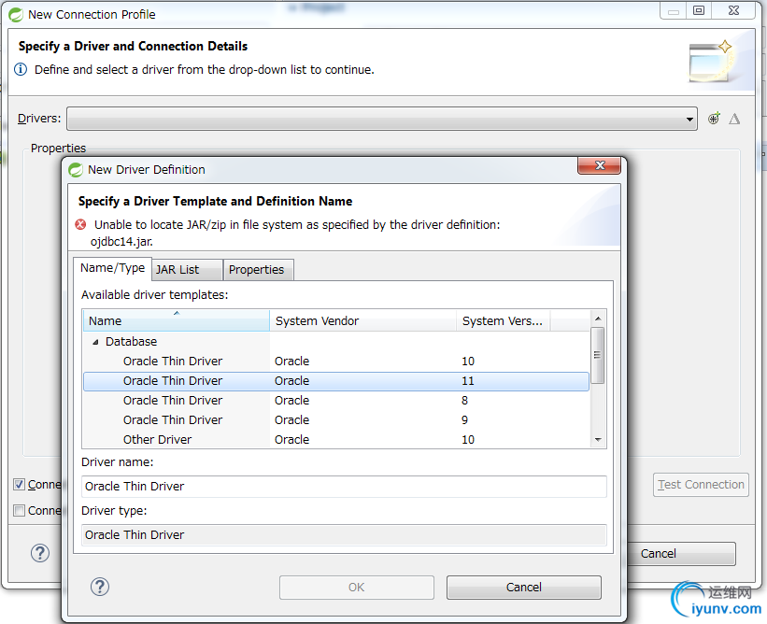Select Oracle Thin Driver version 10

[336, 362]
